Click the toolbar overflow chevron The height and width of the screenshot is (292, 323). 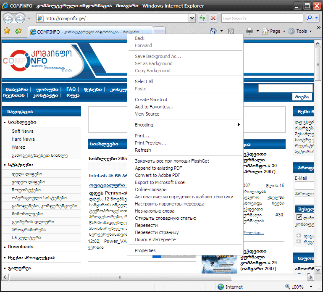tap(318, 27)
